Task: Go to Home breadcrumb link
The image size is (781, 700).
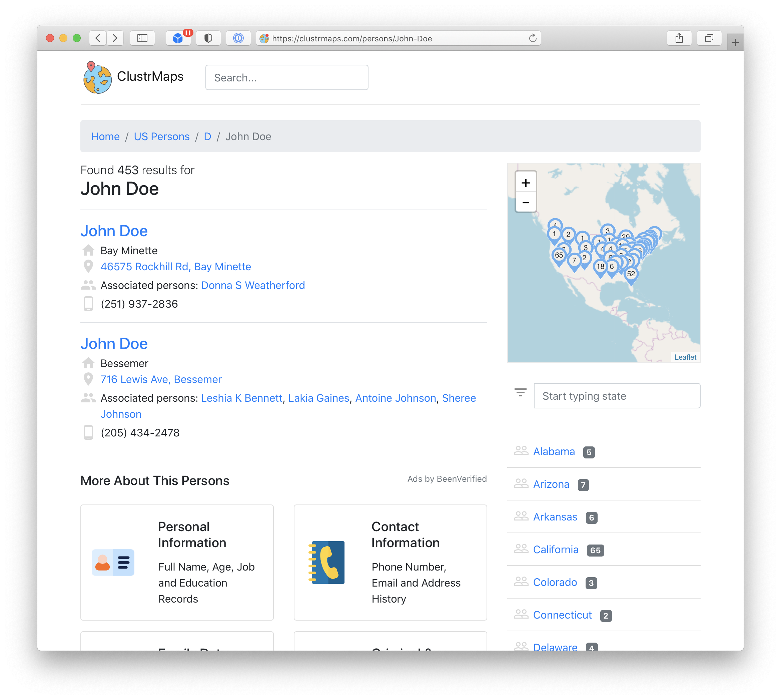Action: pyautogui.click(x=105, y=136)
